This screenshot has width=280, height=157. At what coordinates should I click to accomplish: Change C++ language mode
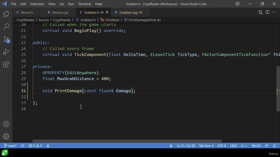point(244,146)
